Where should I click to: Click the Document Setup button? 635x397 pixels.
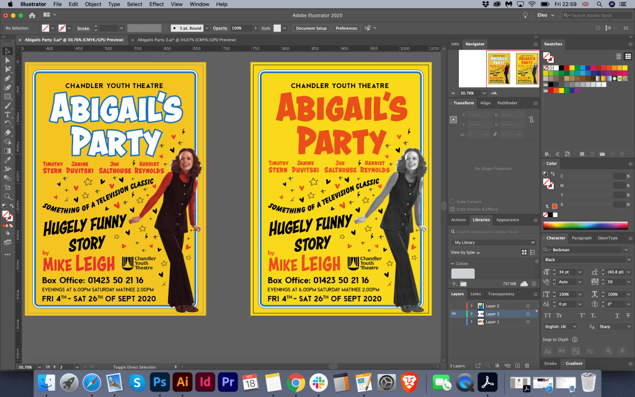point(311,28)
